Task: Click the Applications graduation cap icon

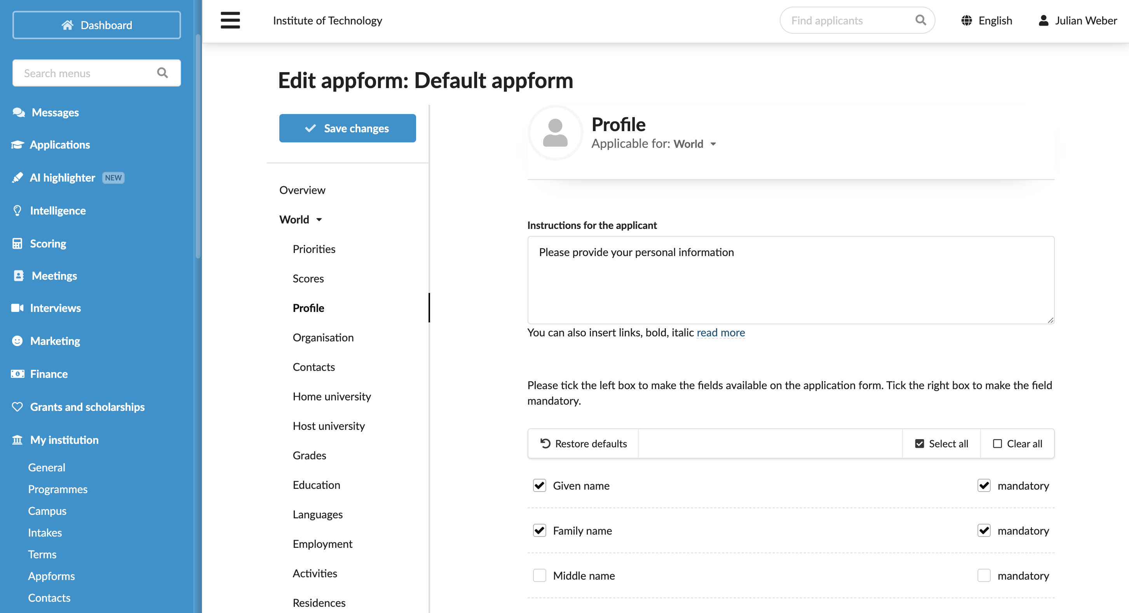Action: 17,144
